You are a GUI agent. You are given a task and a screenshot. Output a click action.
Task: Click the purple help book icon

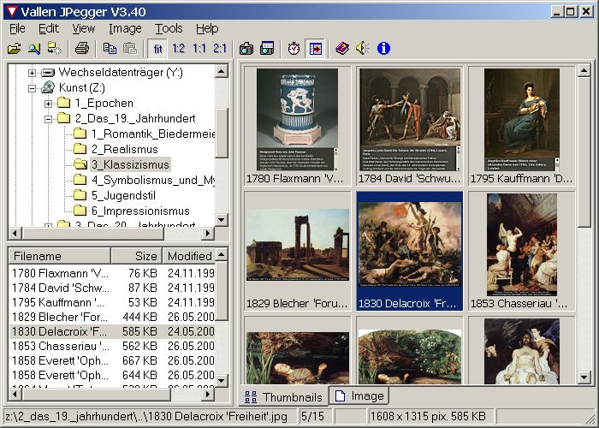coord(342,49)
